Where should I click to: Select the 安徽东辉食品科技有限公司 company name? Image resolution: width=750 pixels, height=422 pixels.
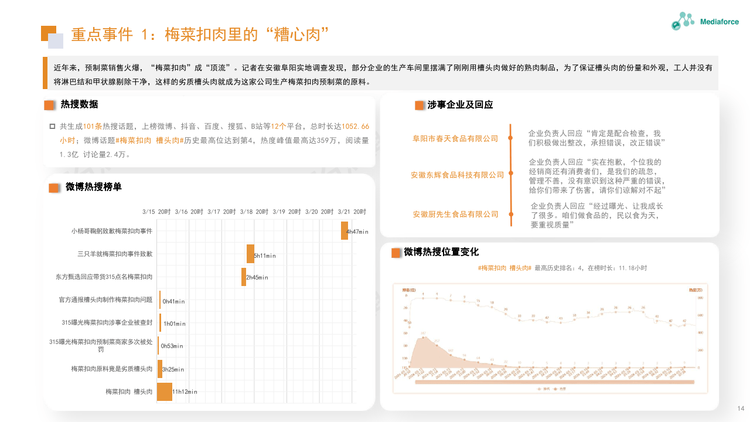(x=459, y=174)
